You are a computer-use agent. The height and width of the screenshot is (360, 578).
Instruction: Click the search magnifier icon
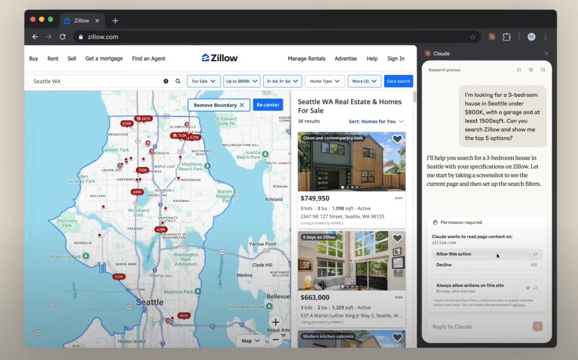pyautogui.click(x=178, y=81)
